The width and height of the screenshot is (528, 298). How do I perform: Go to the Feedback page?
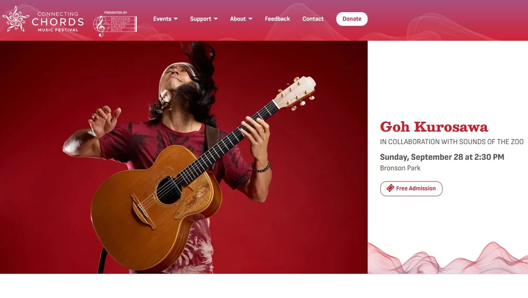click(277, 19)
